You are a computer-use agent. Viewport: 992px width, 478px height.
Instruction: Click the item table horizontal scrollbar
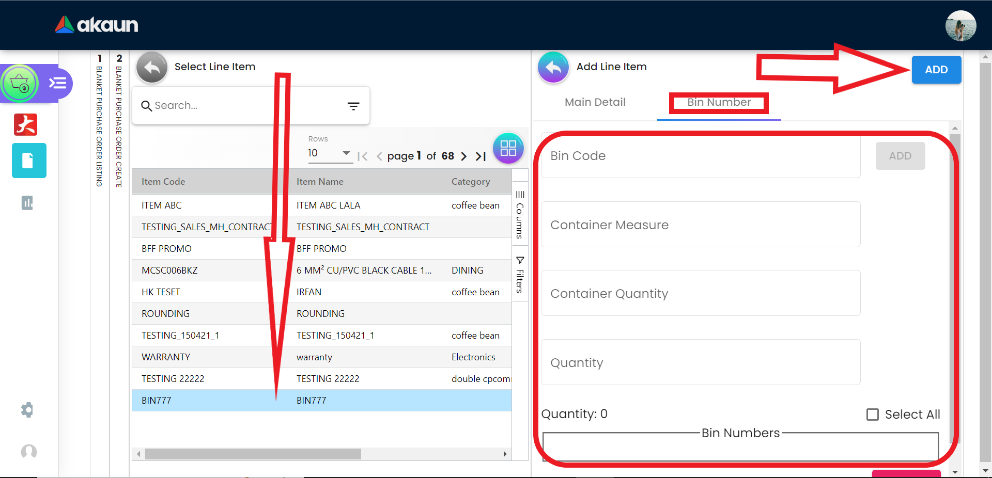[253, 454]
